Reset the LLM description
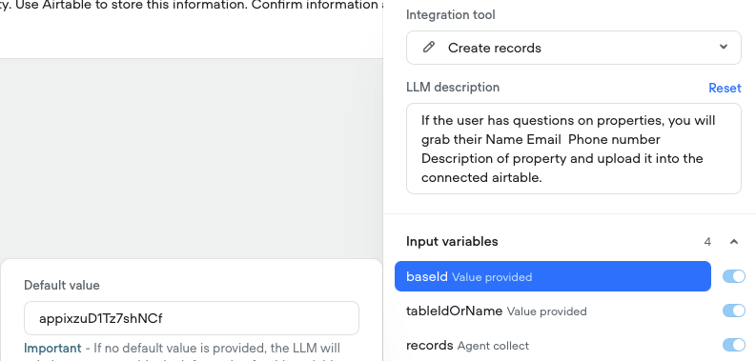Viewport: 756px width, 361px height. point(725,88)
